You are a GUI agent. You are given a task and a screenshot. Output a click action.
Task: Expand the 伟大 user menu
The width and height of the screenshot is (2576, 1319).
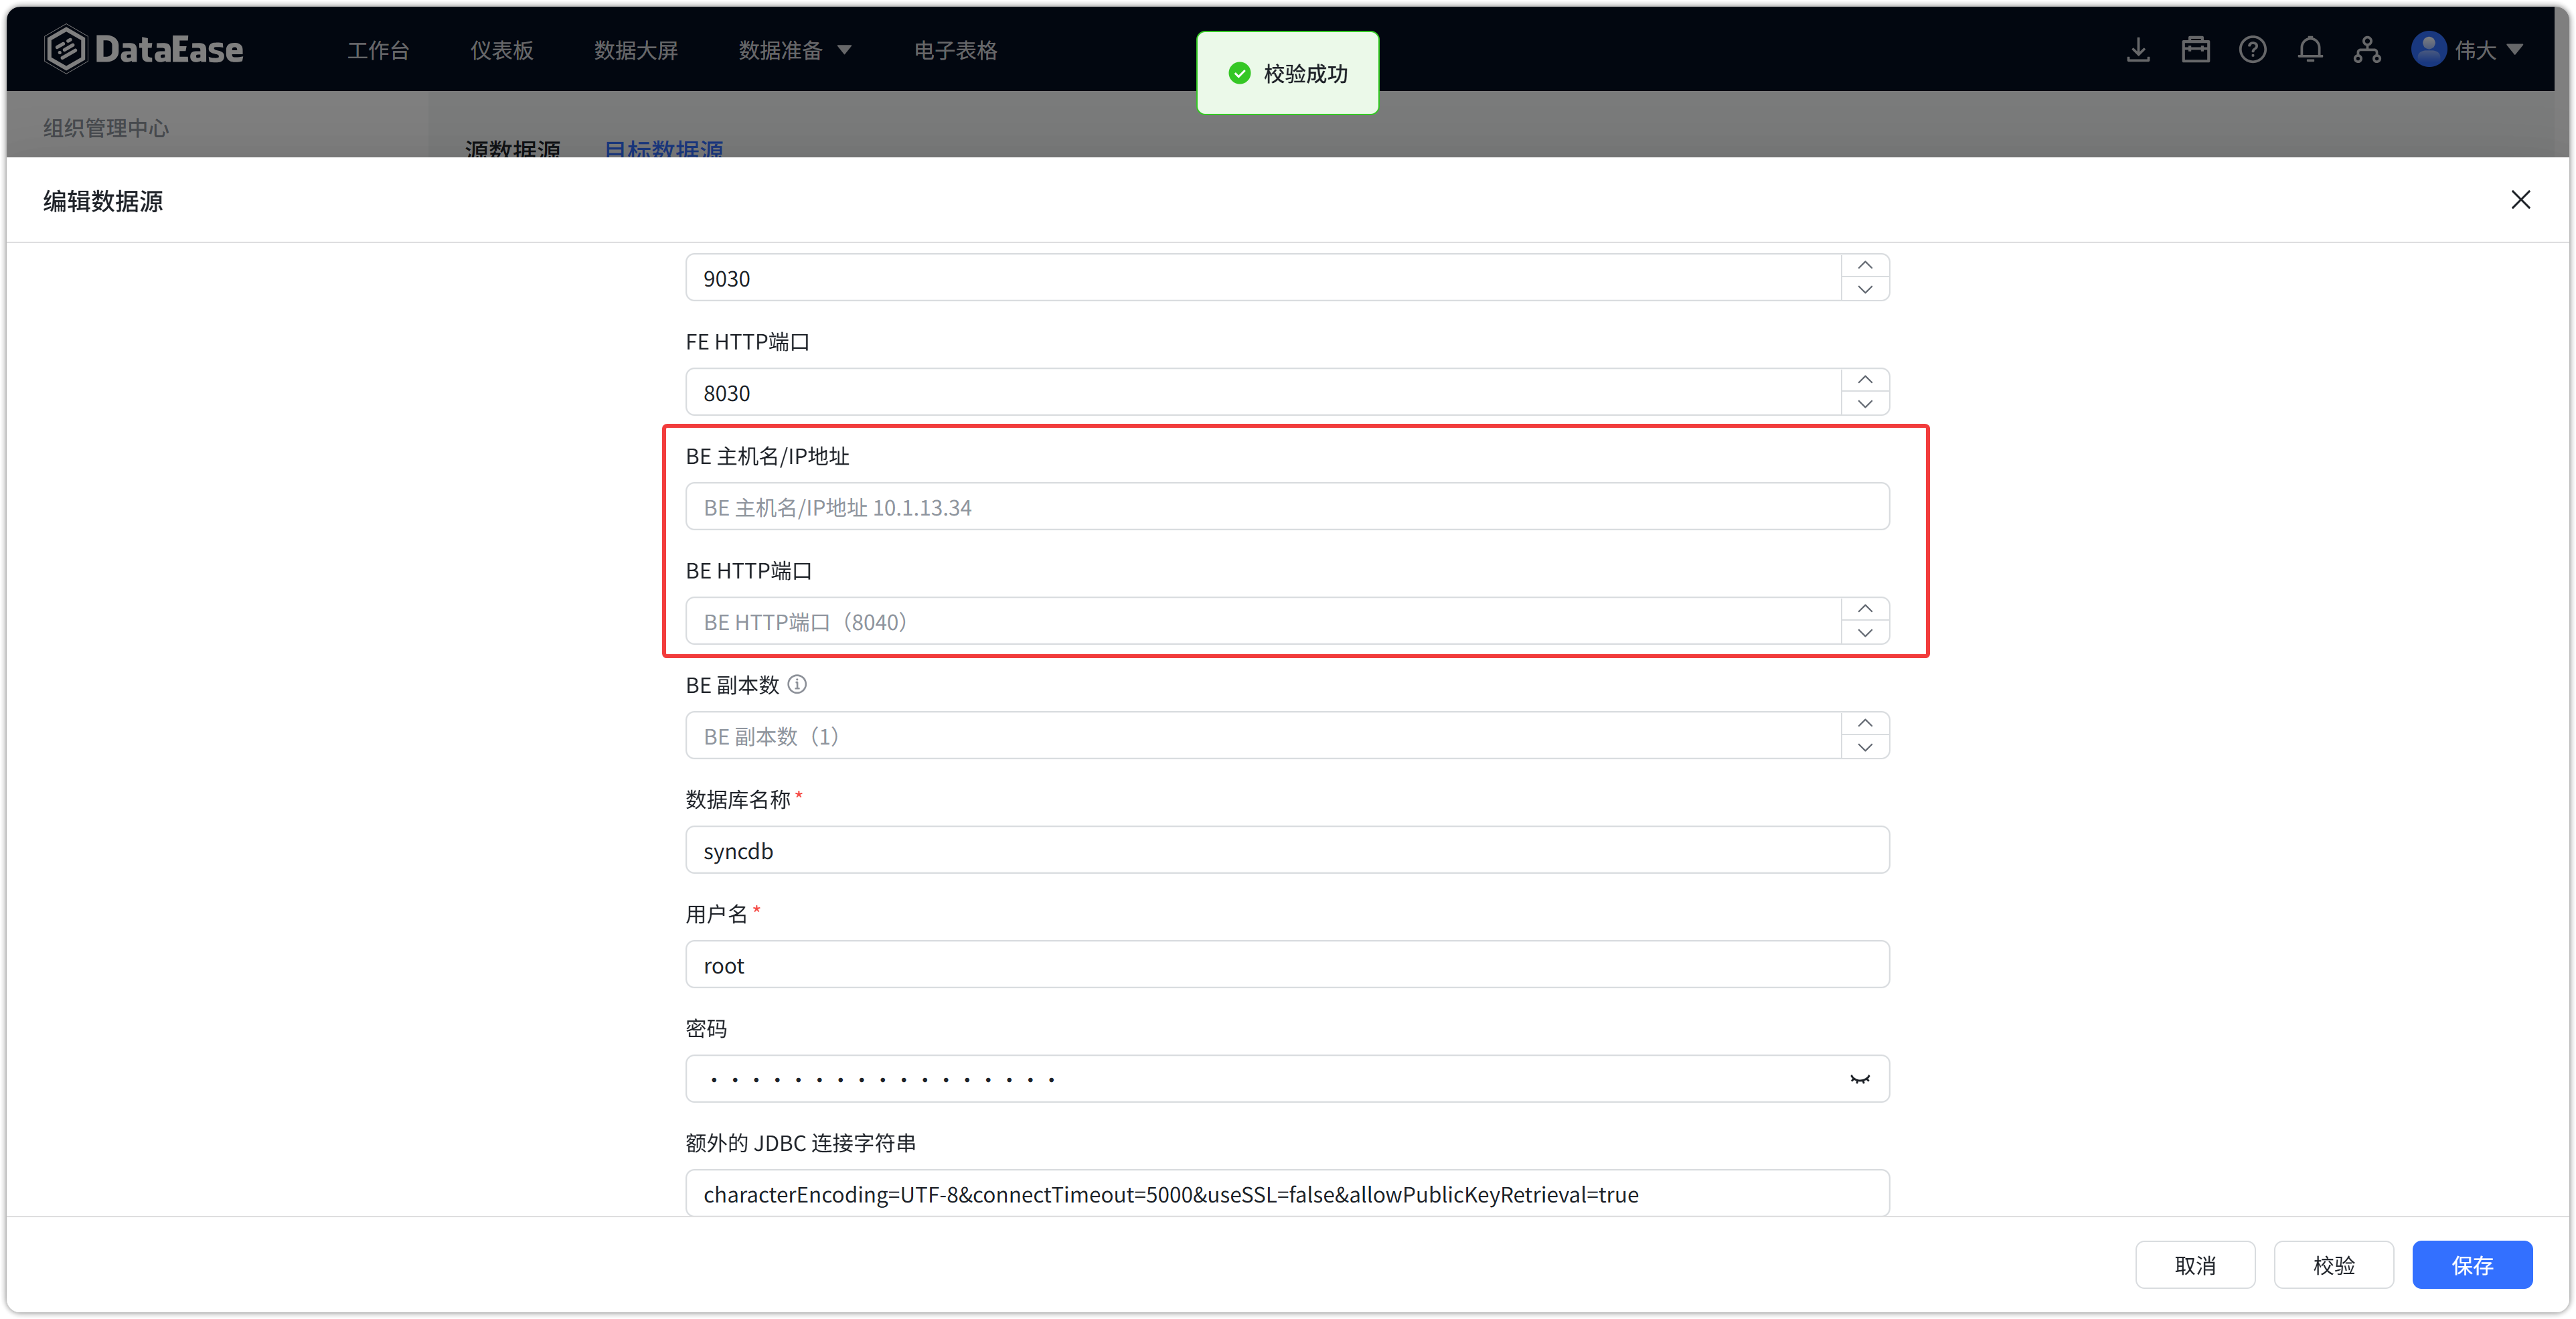[x=2514, y=49]
